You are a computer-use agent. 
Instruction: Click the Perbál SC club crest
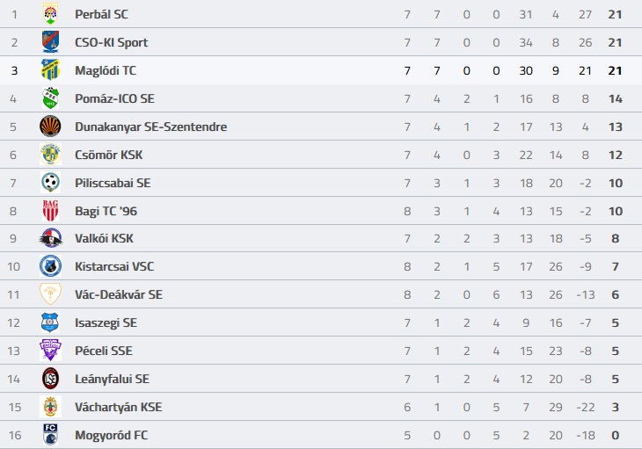click(x=50, y=14)
